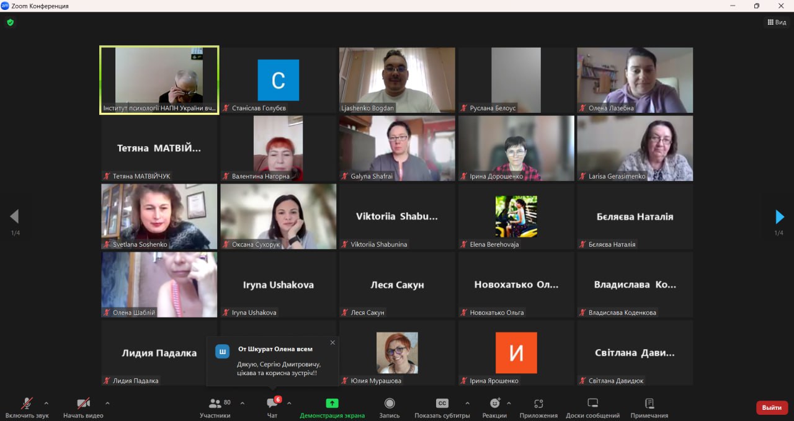Open the Чат panel with 6 unread
Viewport: 794px width, 421px height.
tap(272, 406)
